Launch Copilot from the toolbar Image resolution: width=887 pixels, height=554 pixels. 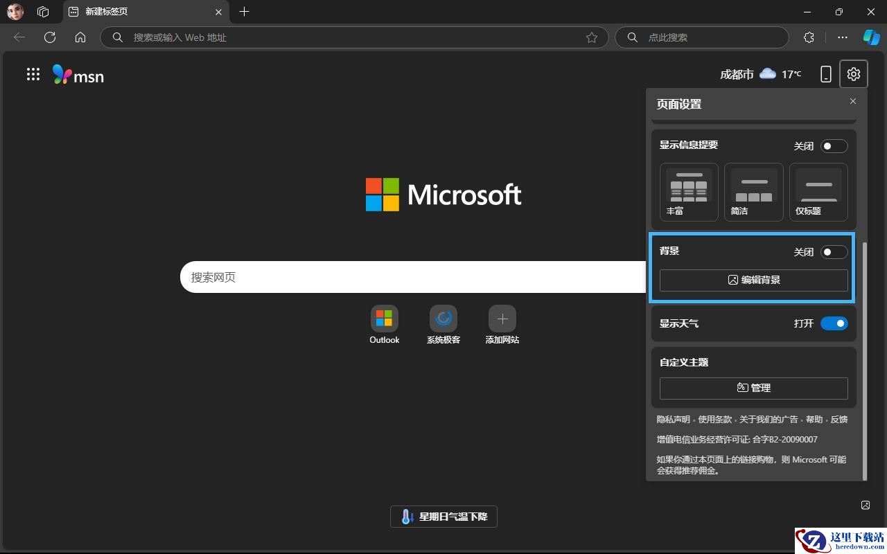coord(871,37)
